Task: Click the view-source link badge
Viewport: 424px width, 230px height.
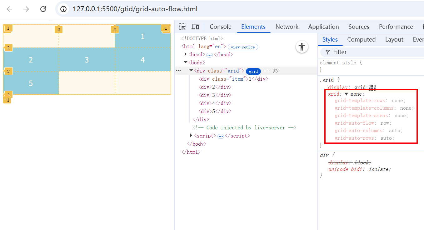Action: click(x=243, y=47)
